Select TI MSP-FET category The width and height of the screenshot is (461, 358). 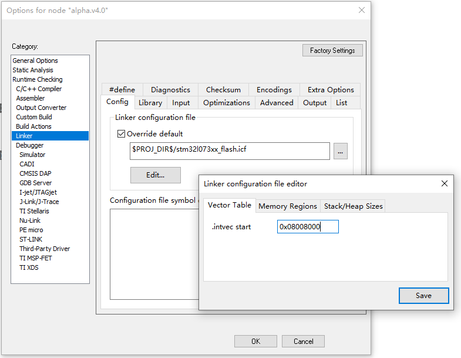tap(36, 259)
